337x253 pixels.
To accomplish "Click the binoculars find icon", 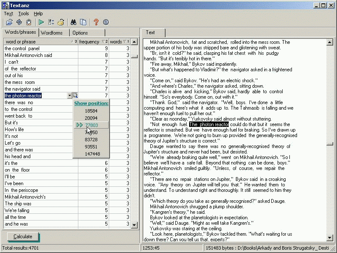I will [73, 22].
